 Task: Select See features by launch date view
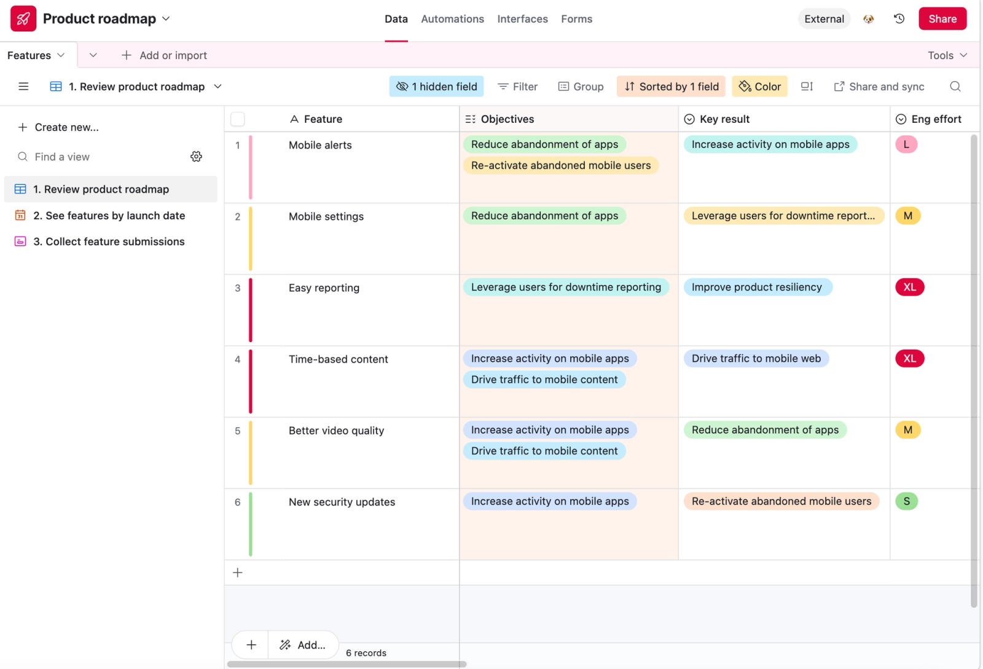(111, 216)
